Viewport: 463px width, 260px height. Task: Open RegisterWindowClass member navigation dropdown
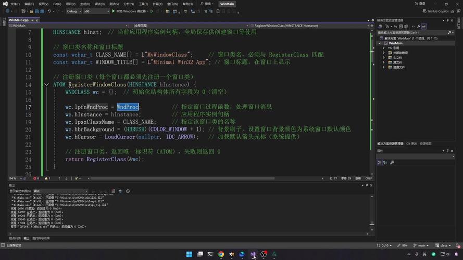pyautogui.click(x=309, y=25)
